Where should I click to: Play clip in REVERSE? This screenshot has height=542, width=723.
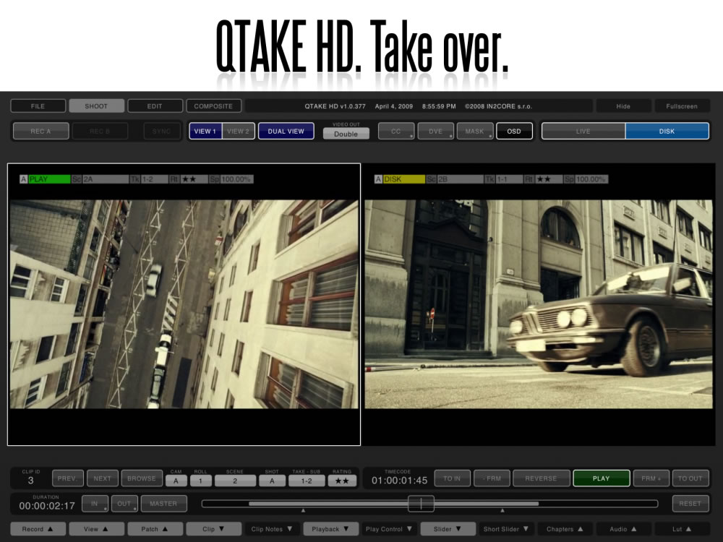pos(542,478)
